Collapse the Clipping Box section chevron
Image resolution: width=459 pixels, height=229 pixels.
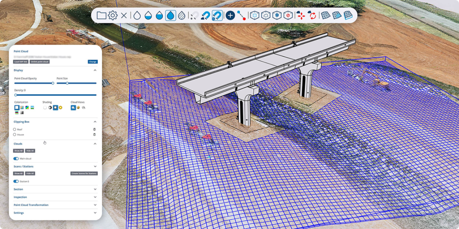click(95, 121)
